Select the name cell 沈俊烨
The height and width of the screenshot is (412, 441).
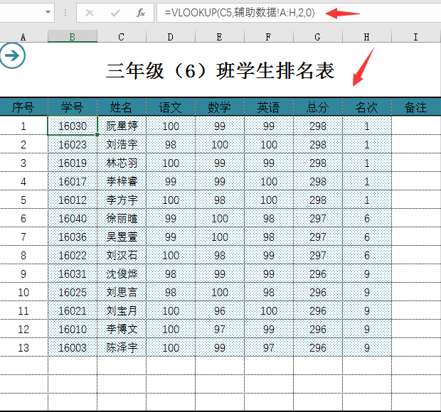(122, 273)
